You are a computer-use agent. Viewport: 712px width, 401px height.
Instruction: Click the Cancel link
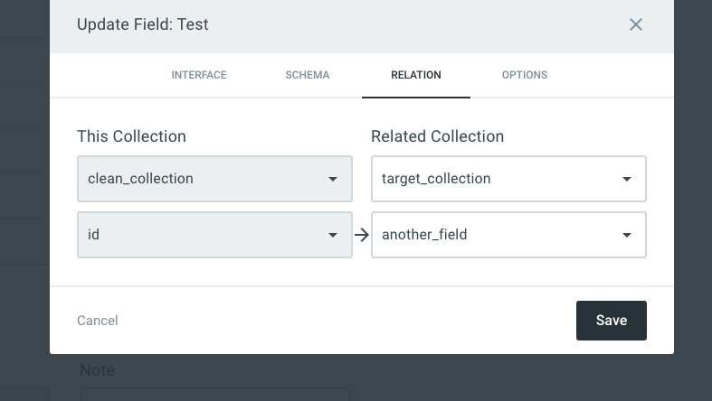pos(98,321)
